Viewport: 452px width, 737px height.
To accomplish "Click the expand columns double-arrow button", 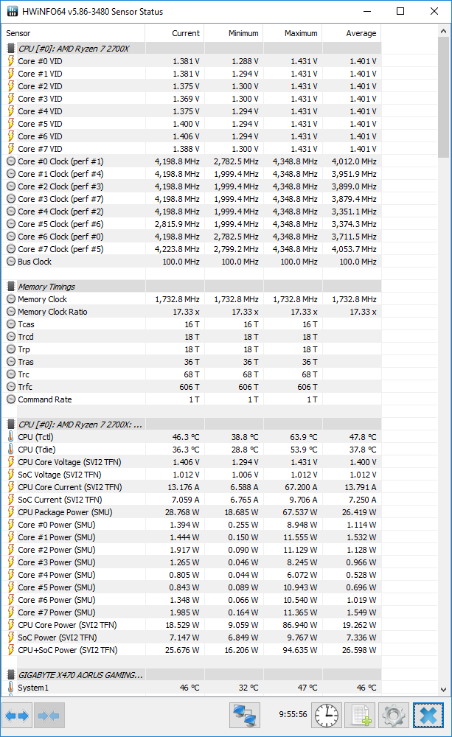I will 18,715.
